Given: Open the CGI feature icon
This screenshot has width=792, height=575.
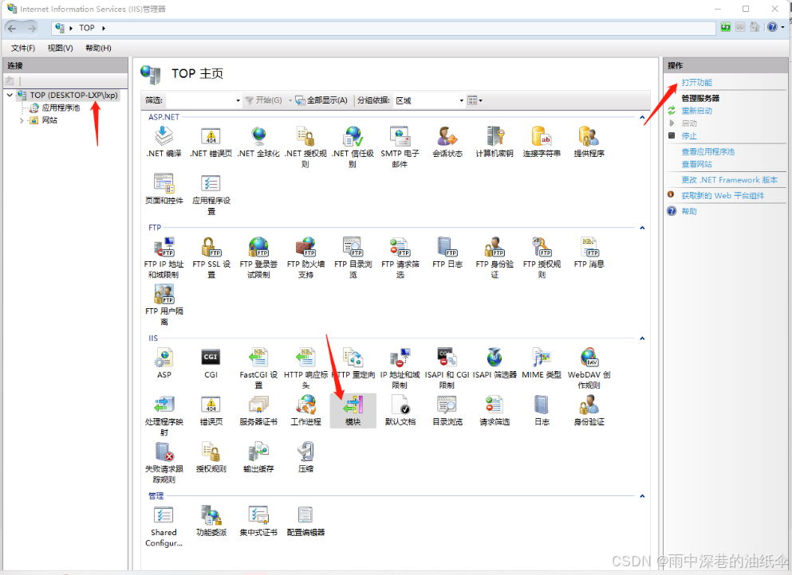Looking at the screenshot, I should click(x=211, y=357).
